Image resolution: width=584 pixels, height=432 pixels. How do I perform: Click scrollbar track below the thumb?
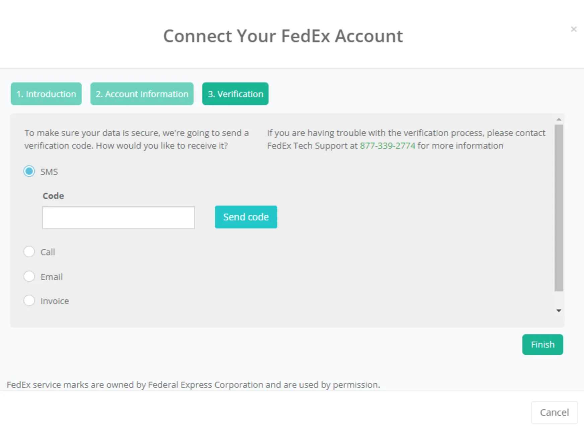click(x=559, y=299)
